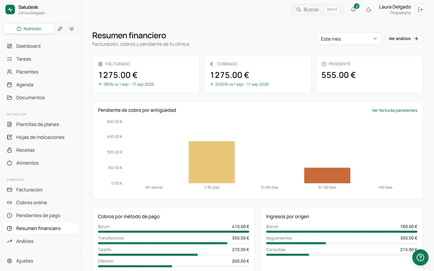Toggle dark mode moon icon
This screenshot has width=434, height=271.
pos(369,9)
